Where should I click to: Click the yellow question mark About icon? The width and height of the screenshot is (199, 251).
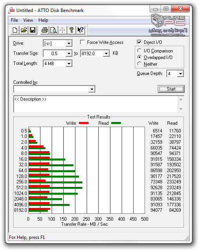72,30
